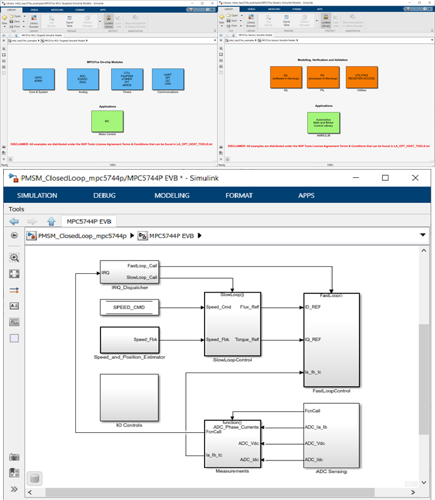435x500 pixels.
Task: Click the canvas horizontal scrollbar thumb
Action: (210, 492)
